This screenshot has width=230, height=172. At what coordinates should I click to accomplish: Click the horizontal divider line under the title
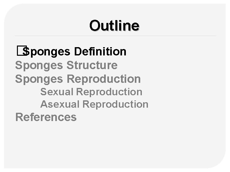(x=115, y=36)
